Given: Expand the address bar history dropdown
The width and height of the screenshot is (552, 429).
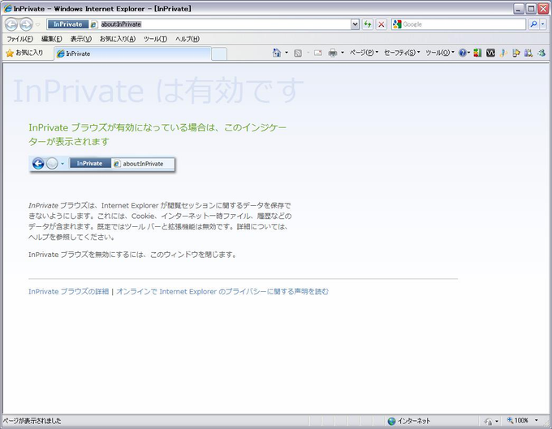Looking at the screenshot, I should [x=356, y=24].
